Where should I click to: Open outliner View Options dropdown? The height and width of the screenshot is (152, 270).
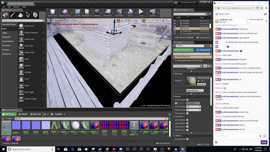point(204,38)
